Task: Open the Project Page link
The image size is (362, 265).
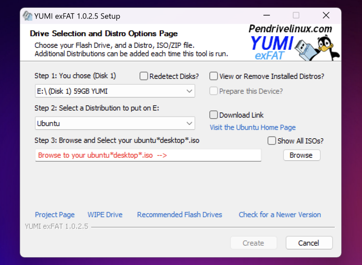Action: click(55, 215)
